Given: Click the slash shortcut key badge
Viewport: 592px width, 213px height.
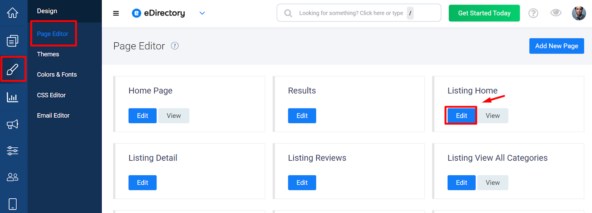Looking at the screenshot, I should (x=410, y=13).
